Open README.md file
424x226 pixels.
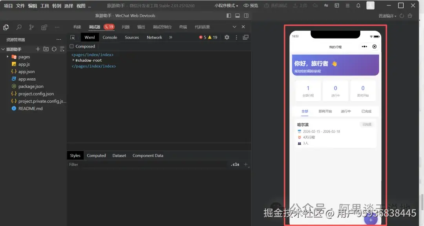coord(30,108)
